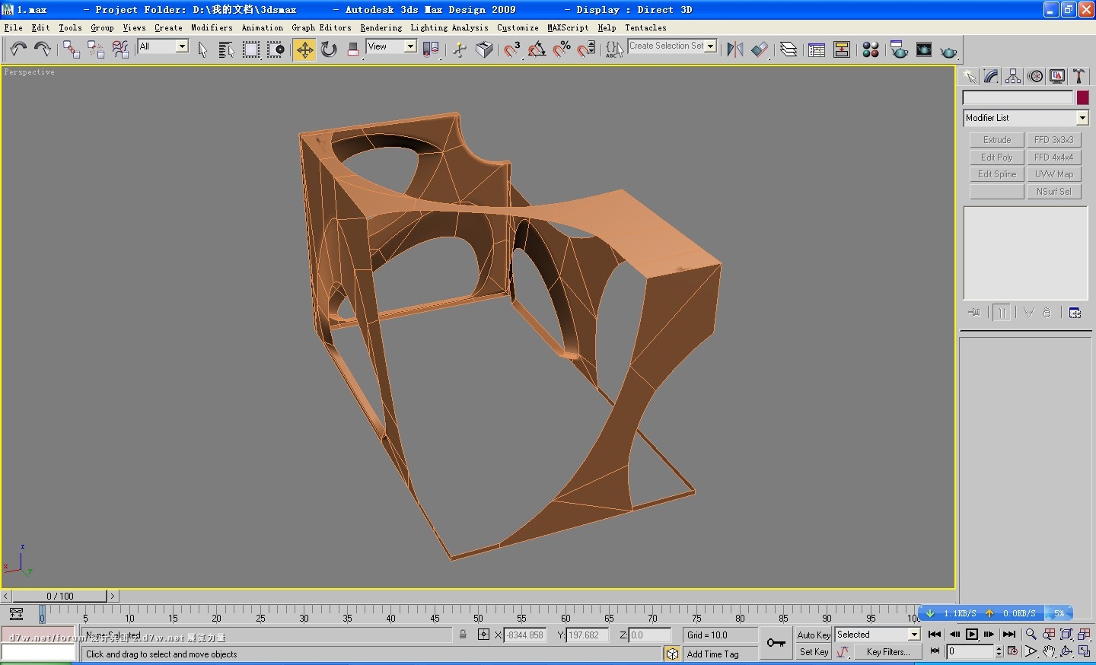Choose the Rectangular Selection Region tool
Screen dimensions: 1096x665
pos(251,49)
